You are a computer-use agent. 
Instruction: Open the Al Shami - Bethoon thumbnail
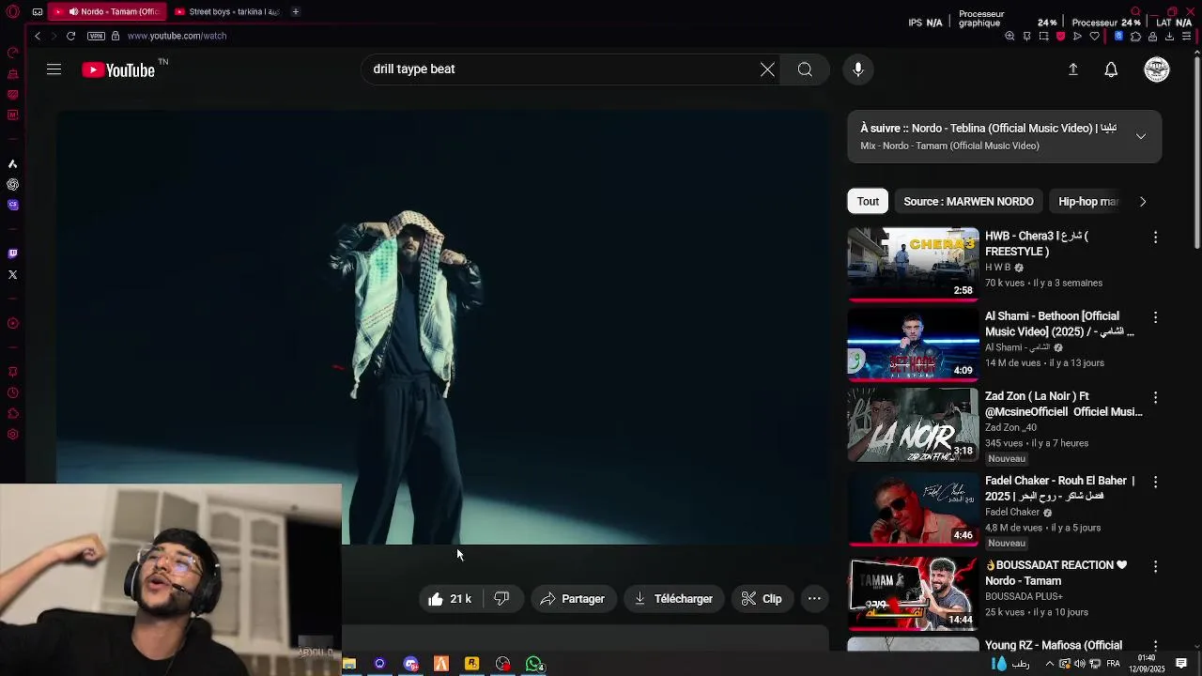click(913, 344)
